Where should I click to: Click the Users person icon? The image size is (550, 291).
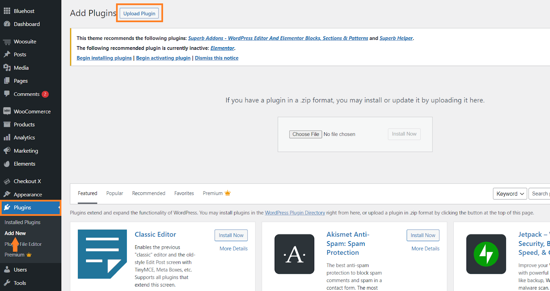pyautogui.click(x=7, y=270)
